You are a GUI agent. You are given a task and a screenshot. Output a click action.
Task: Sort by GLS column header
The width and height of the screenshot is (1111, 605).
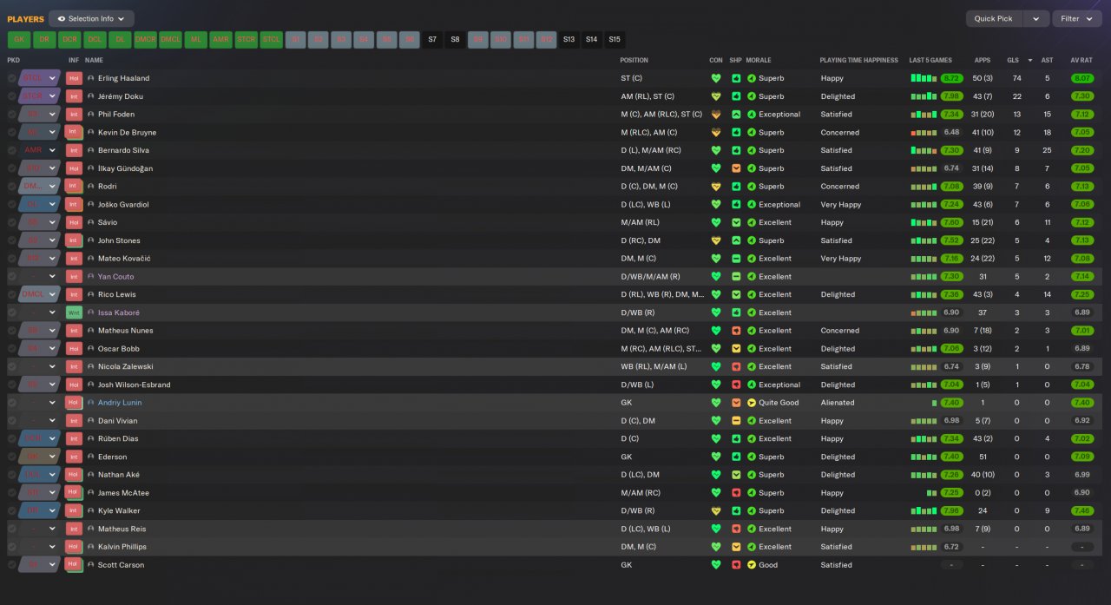click(x=1013, y=61)
